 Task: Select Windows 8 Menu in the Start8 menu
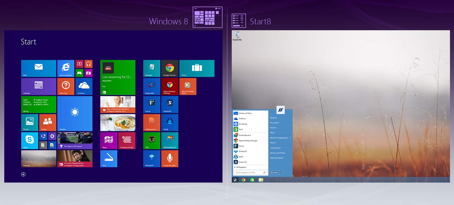tap(250, 113)
